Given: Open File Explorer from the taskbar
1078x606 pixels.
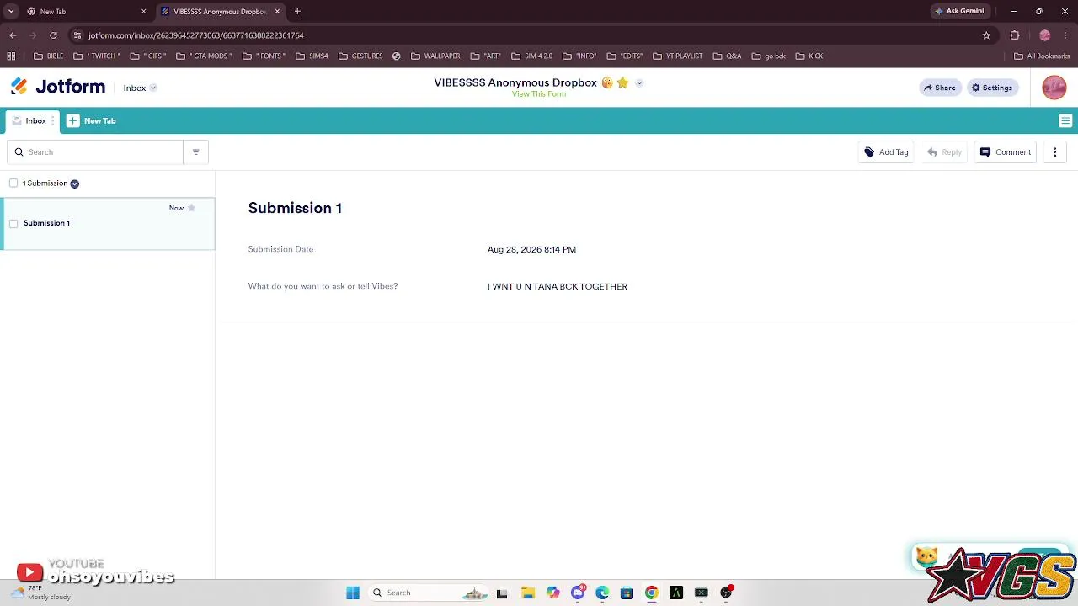Looking at the screenshot, I should tap(528, 593).
